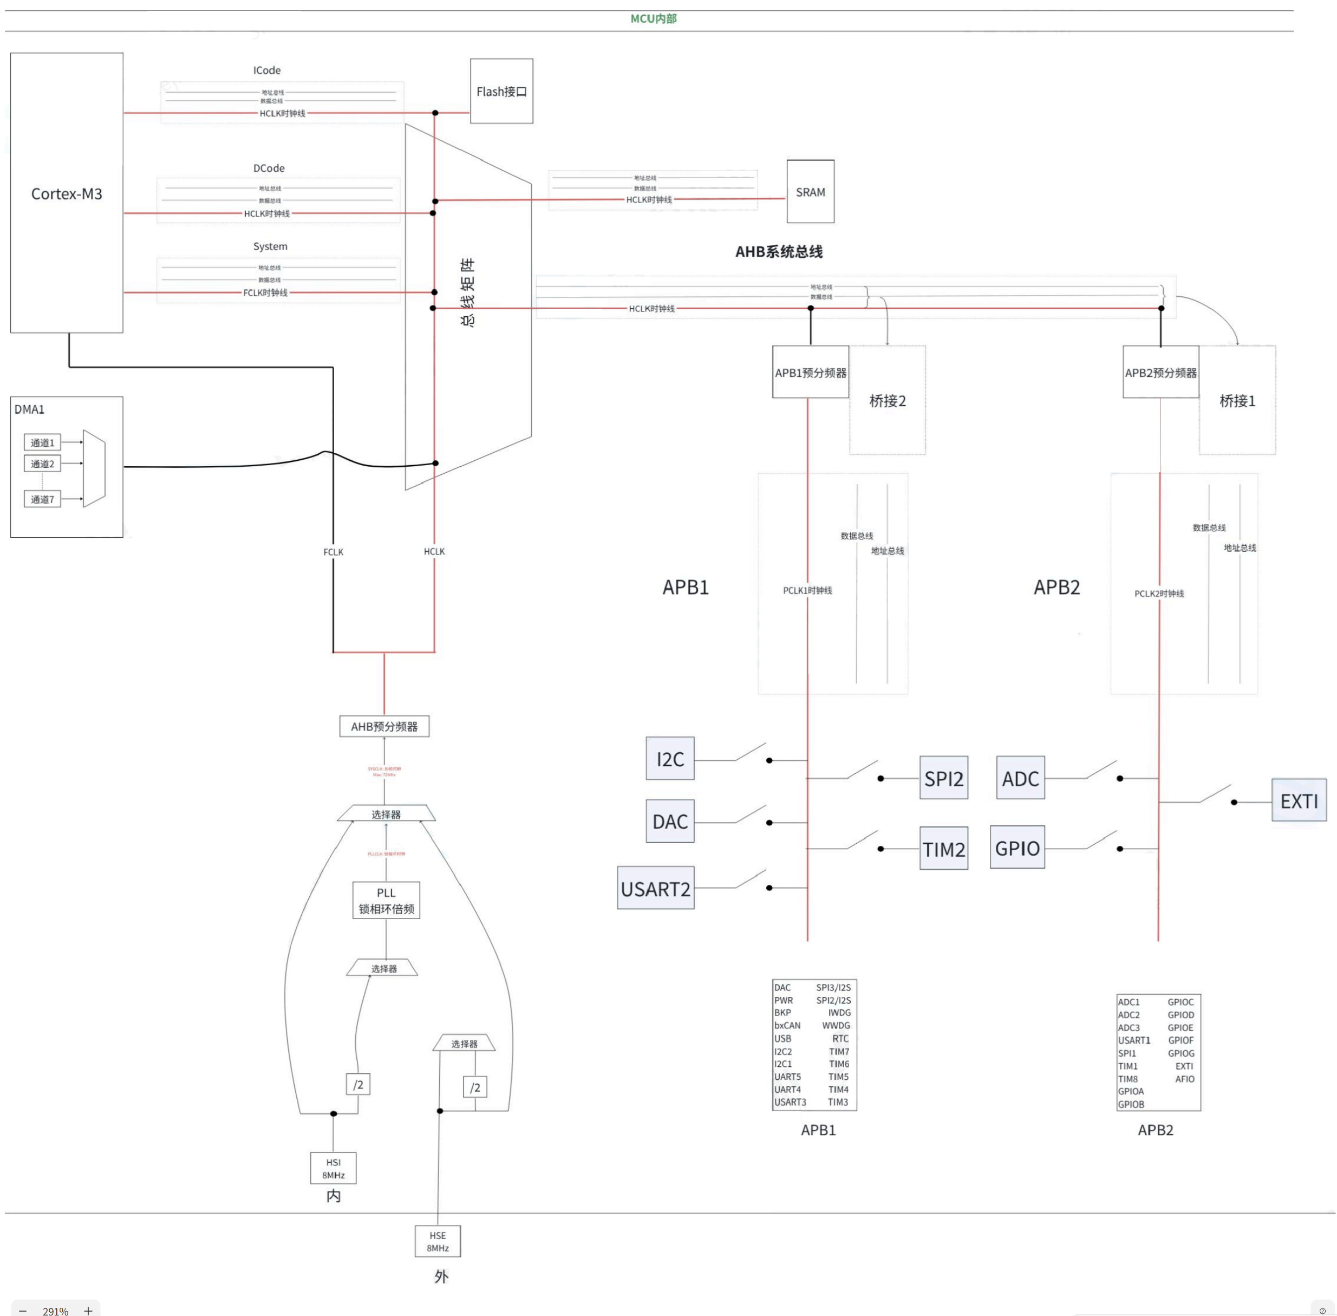Select the Cortex-M3 block
Viewport: 1337px width, 1316px height.
point(66,193)
